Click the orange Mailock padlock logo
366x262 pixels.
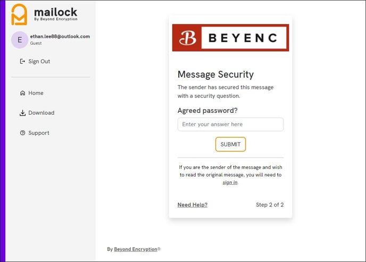point(19,14)
